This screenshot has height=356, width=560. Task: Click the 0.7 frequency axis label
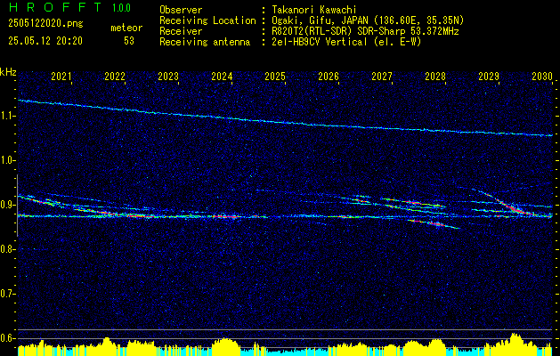pyautogui.click(x=8, y=294)
